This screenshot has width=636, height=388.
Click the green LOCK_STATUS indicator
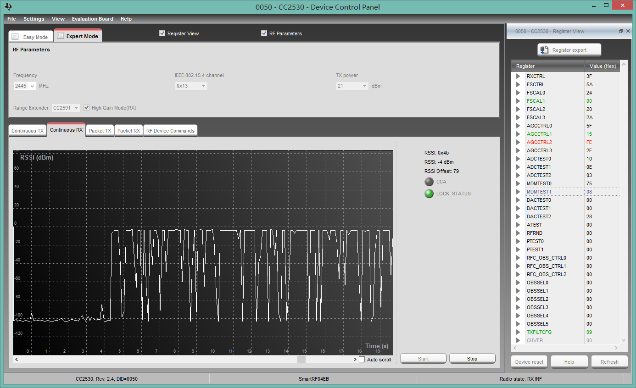pyautogui.click(x=429, y=194)
